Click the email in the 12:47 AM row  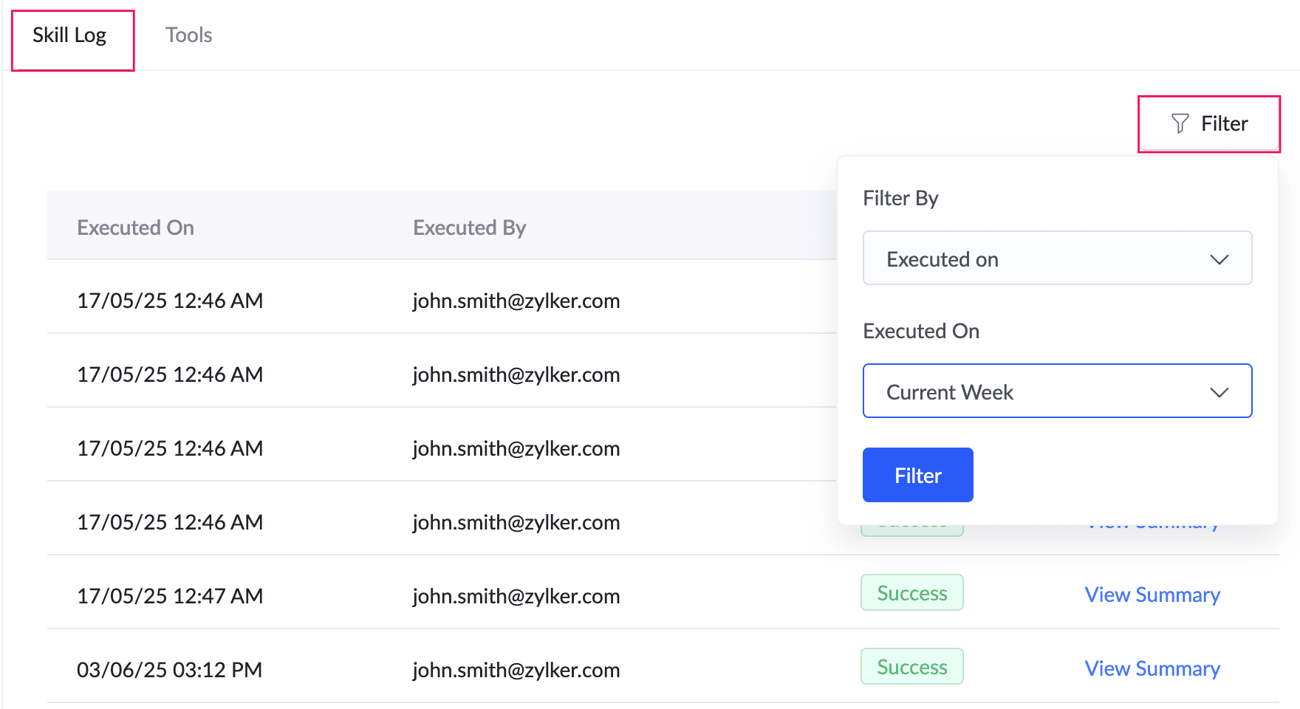pyautogui.click(x=516, y=596)
